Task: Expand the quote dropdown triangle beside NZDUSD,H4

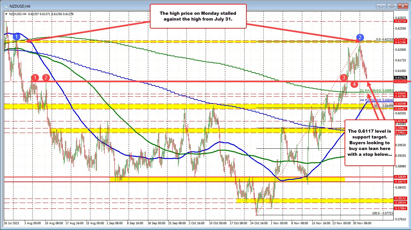Action: point(6,14)
